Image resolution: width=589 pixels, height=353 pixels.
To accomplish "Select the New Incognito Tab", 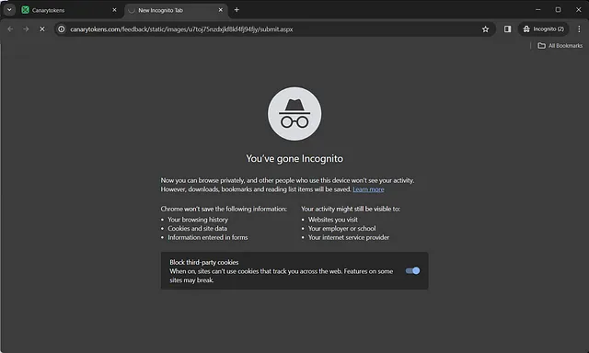I will click(176, 10).
